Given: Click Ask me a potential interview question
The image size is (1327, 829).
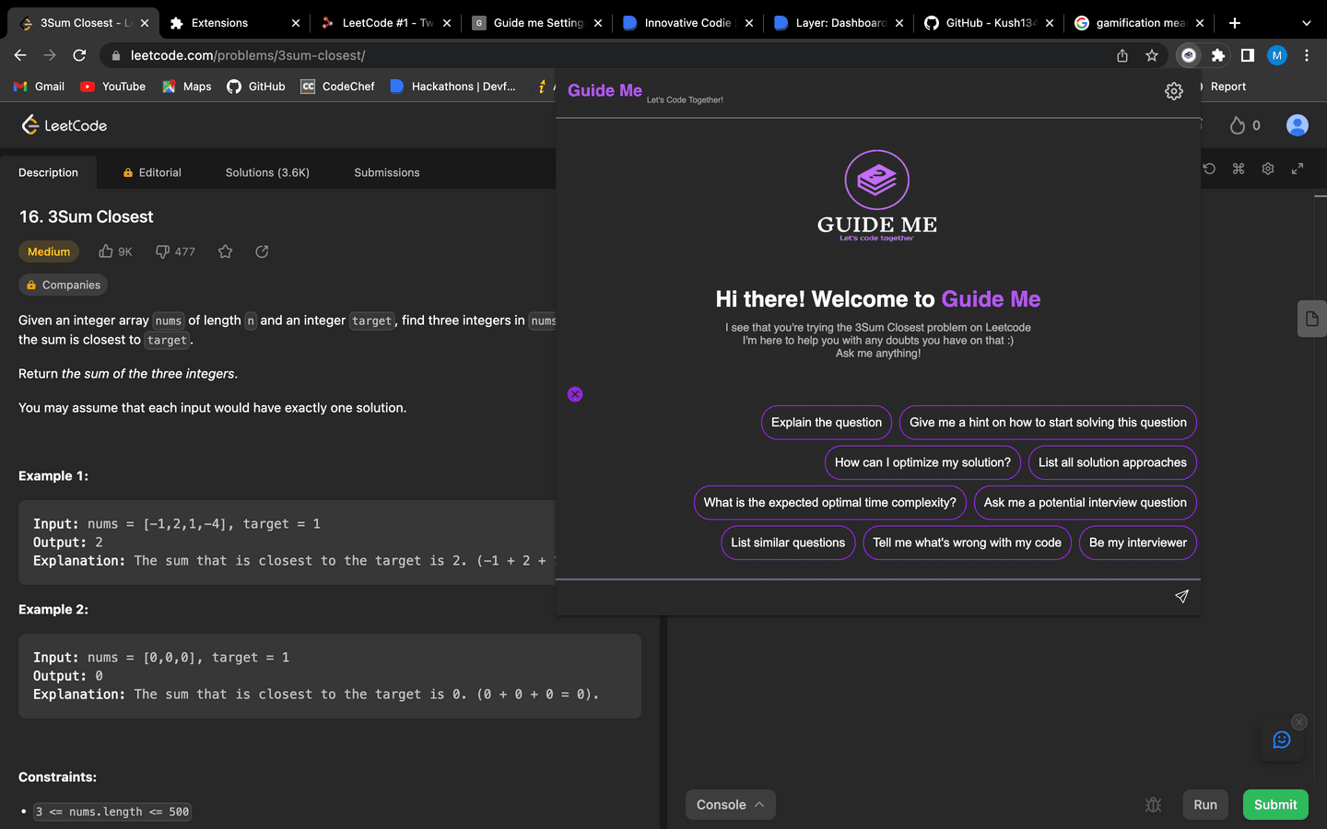Looking at the screenshot, I should pyautogui.click(x=1085, y=502).
